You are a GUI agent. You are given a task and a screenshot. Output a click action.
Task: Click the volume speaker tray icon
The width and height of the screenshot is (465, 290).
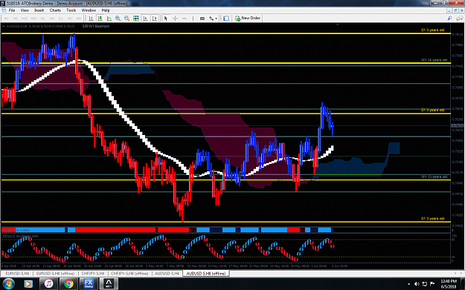point(417,284)
